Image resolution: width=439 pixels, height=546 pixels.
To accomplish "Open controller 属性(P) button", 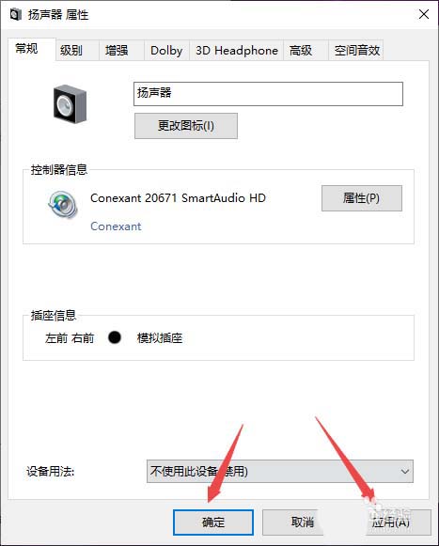I will click(x=362, y=198).
